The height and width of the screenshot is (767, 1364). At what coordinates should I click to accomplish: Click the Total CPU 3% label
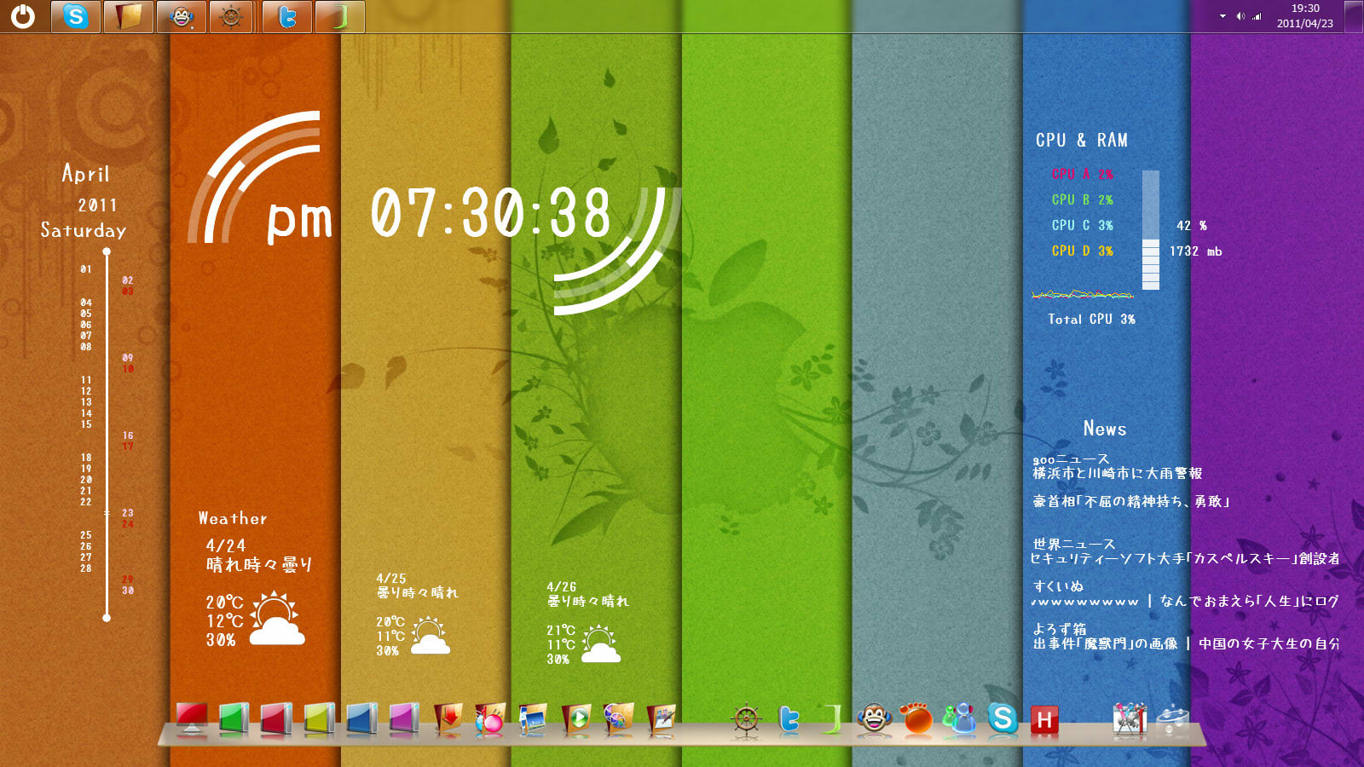click(x=1092, y=319)
